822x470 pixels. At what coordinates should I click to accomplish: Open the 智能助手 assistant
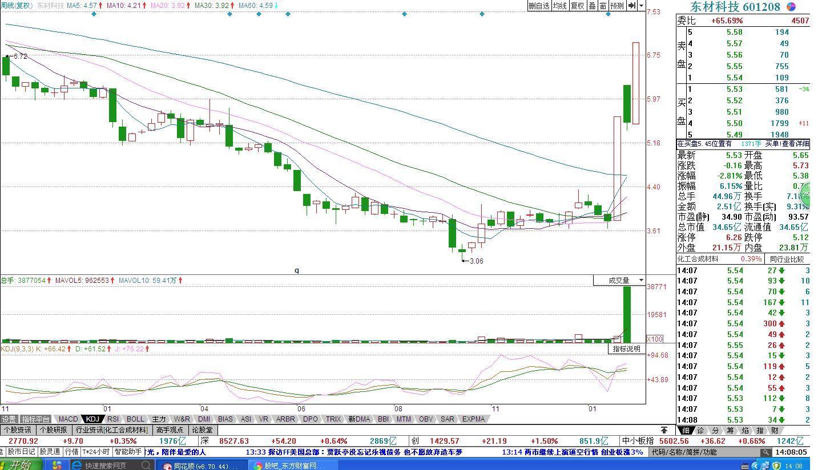[128, 452]
